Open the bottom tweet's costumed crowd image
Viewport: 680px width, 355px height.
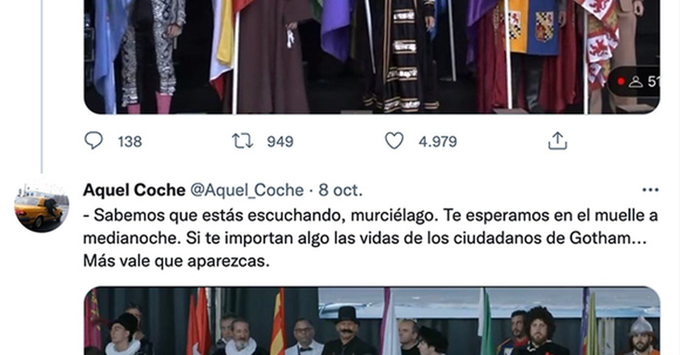point(372,321)
